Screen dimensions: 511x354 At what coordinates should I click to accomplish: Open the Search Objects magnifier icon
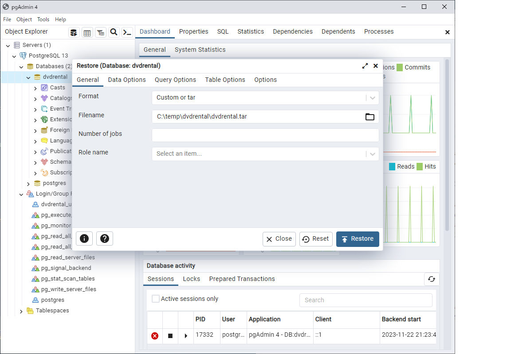click(114, 32)
